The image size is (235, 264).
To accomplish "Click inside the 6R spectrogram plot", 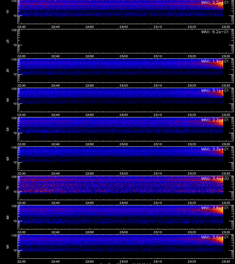I will pyautogui.click(x=125, y=158).
